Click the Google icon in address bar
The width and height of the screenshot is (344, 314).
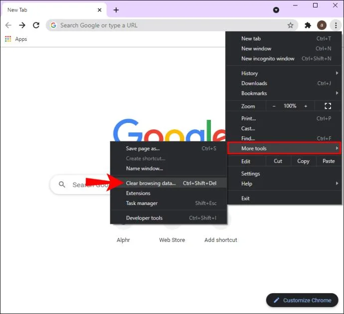click(x=53, y=25)
